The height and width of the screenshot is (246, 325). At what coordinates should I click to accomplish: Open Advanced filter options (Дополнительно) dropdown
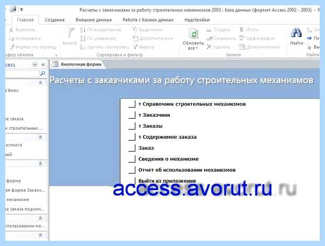pos(154,39)
